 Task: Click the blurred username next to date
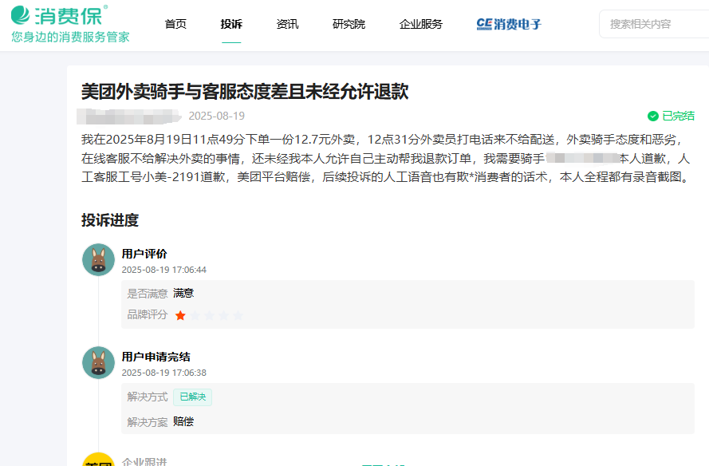click(x=129, y=116)
